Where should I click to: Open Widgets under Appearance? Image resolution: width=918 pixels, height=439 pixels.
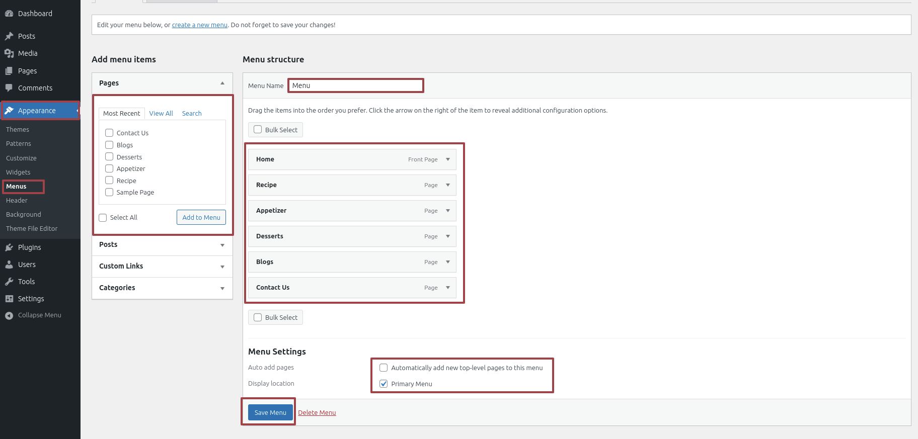pos(18,172)
